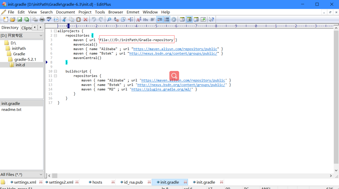Click the Output Window toolbar icon
Screen dimensions: 339x189
coord(196,19)
